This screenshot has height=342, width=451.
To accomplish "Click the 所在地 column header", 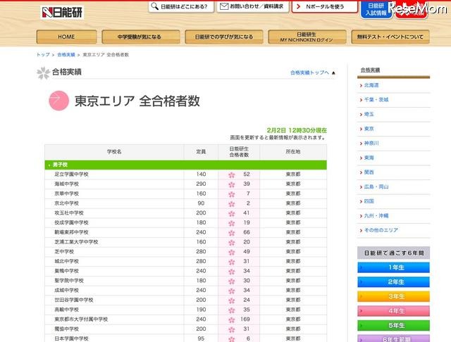I will pyautogui.click(x=293, y=151).
